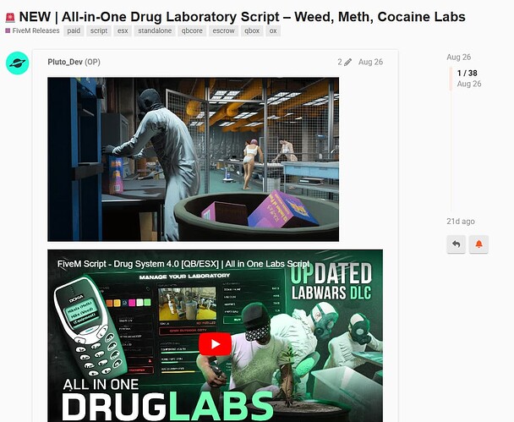Screen dimensions: 514x422
Task: Select the 'ox' tag
Action: point(273,30)
